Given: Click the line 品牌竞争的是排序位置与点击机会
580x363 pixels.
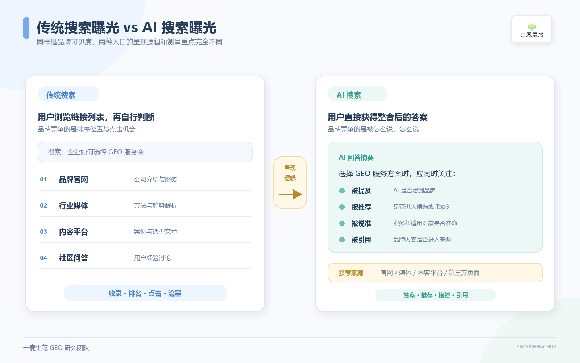Looking at the screenshot, I should click(x=87, y=129).
